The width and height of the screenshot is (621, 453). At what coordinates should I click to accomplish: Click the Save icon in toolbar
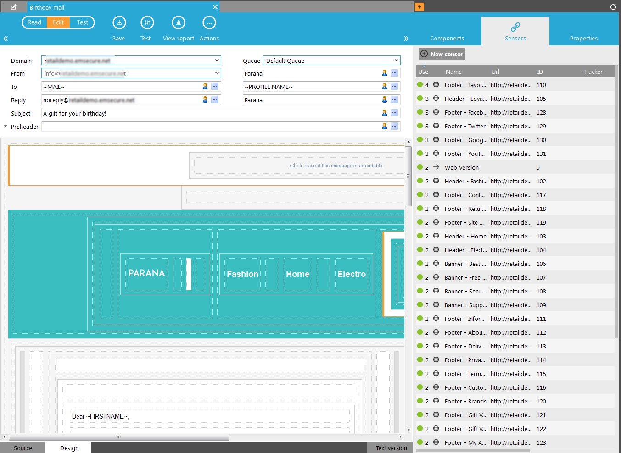pyautogui.click(x=119, y=23)
